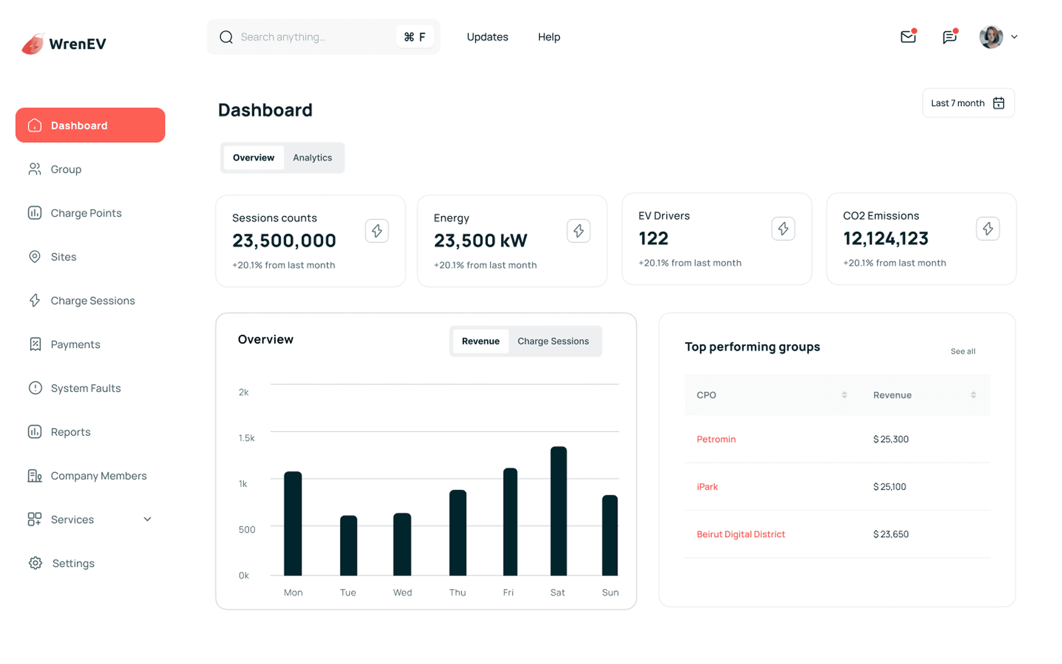Open the mail inbox icon
This screenshot has width=1062, height=664.
coord(908,36)
